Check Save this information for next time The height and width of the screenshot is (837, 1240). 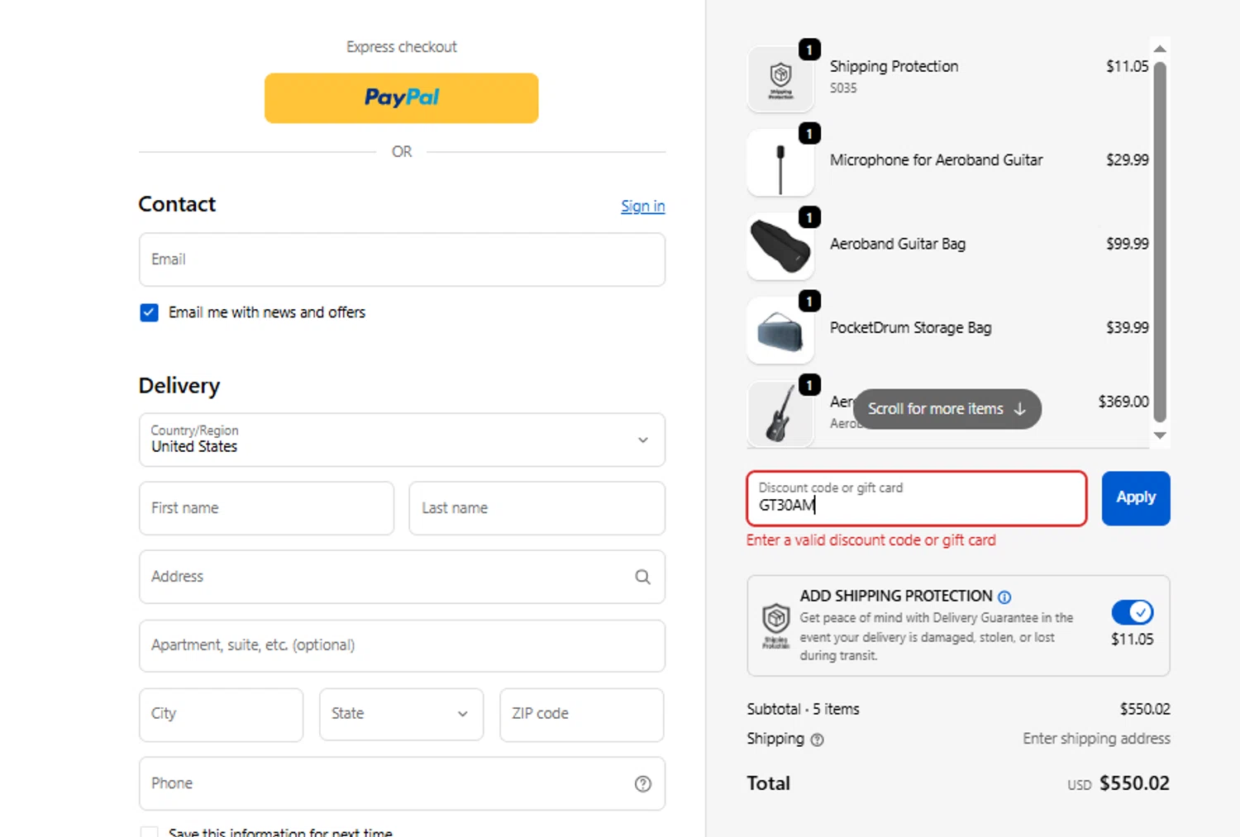coord(149,832)
